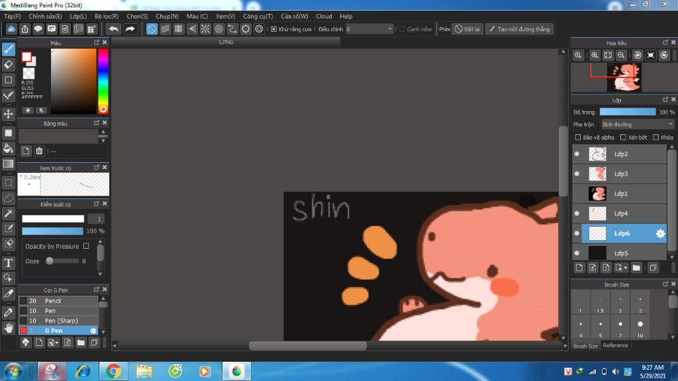Enable the parallel lines snap guide
The width and height of the screenshot is (678, 381).
point(165,29)
